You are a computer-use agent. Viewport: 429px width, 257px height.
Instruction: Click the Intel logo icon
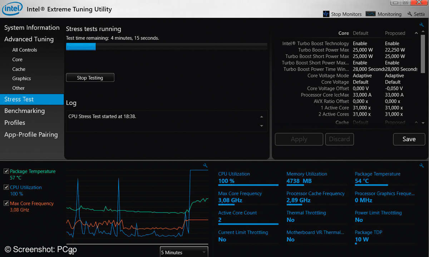coord(12,9)
